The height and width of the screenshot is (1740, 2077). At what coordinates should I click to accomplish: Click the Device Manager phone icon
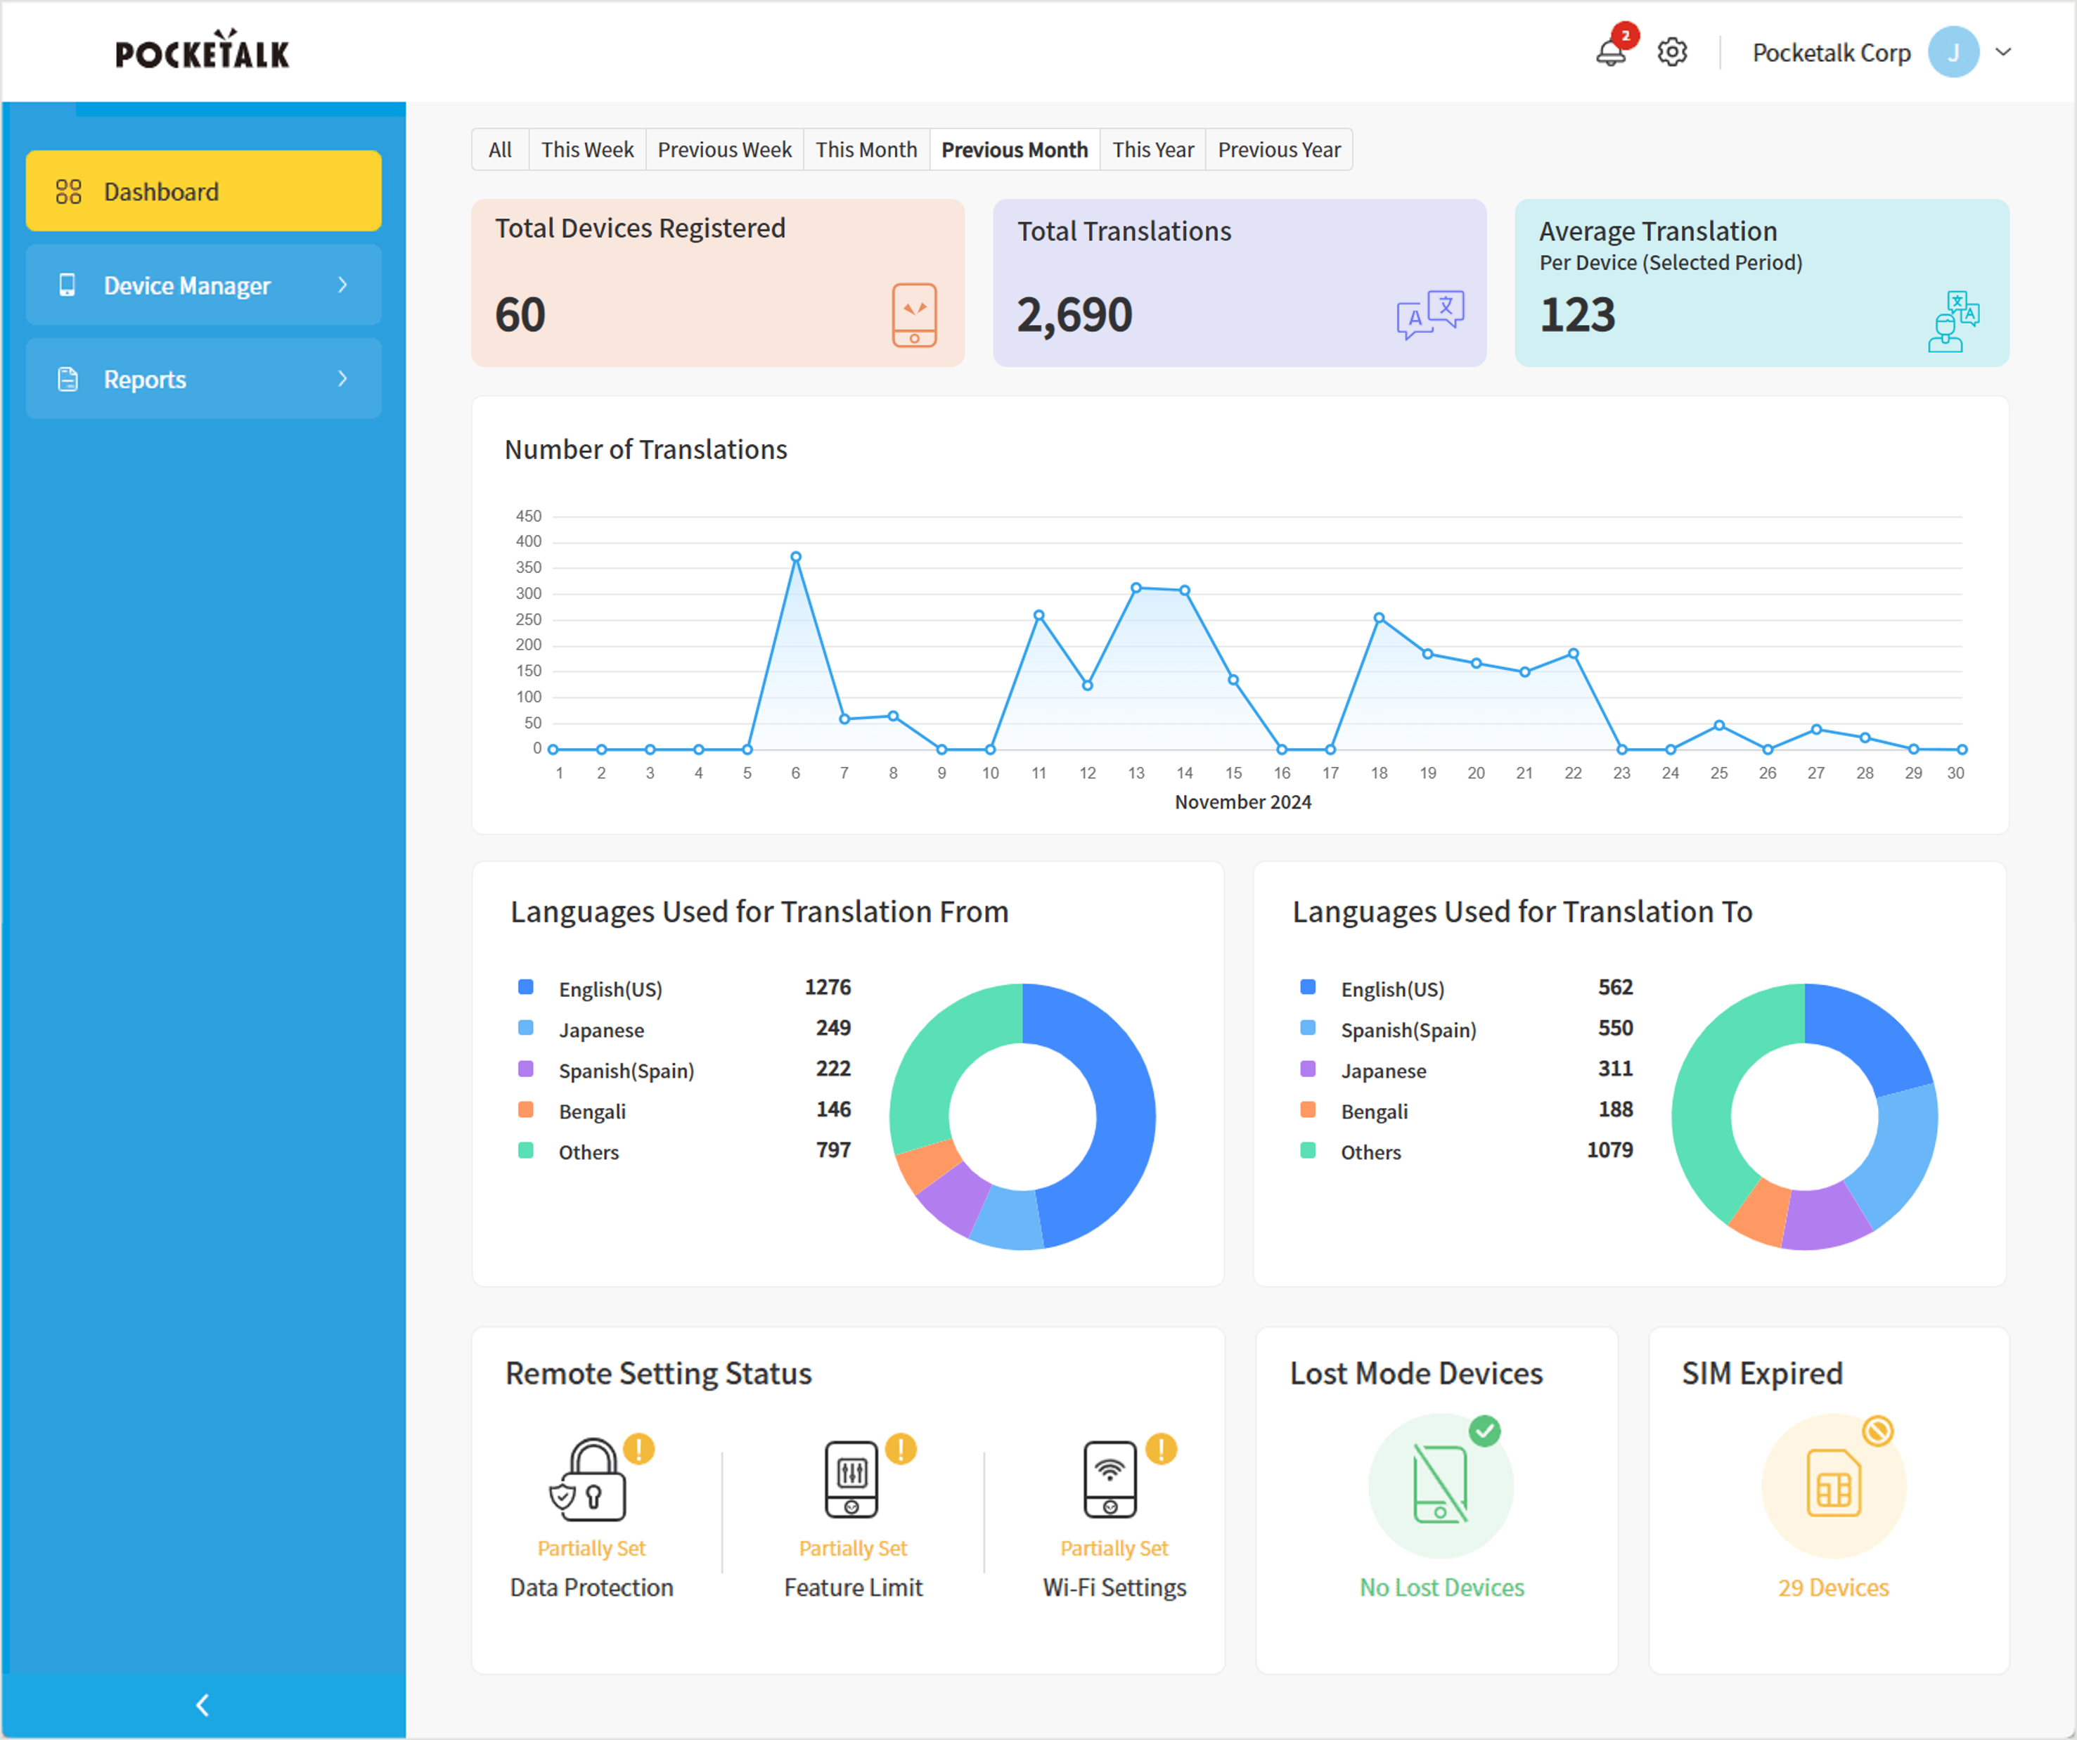click(67, 285)
